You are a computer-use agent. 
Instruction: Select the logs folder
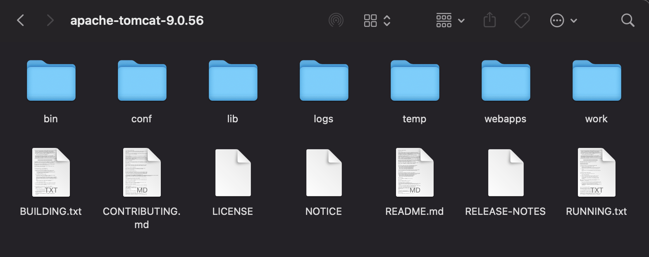(x=324, y=81)
